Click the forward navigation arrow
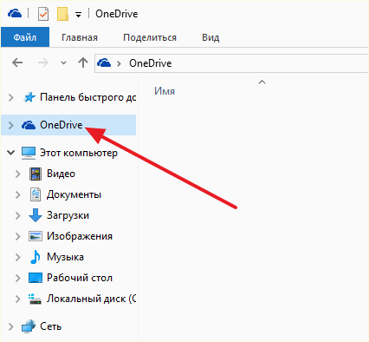 [43, 62]
